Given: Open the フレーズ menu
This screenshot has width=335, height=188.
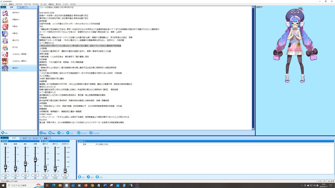Looking at the screenshot, I should coord(43,4).
